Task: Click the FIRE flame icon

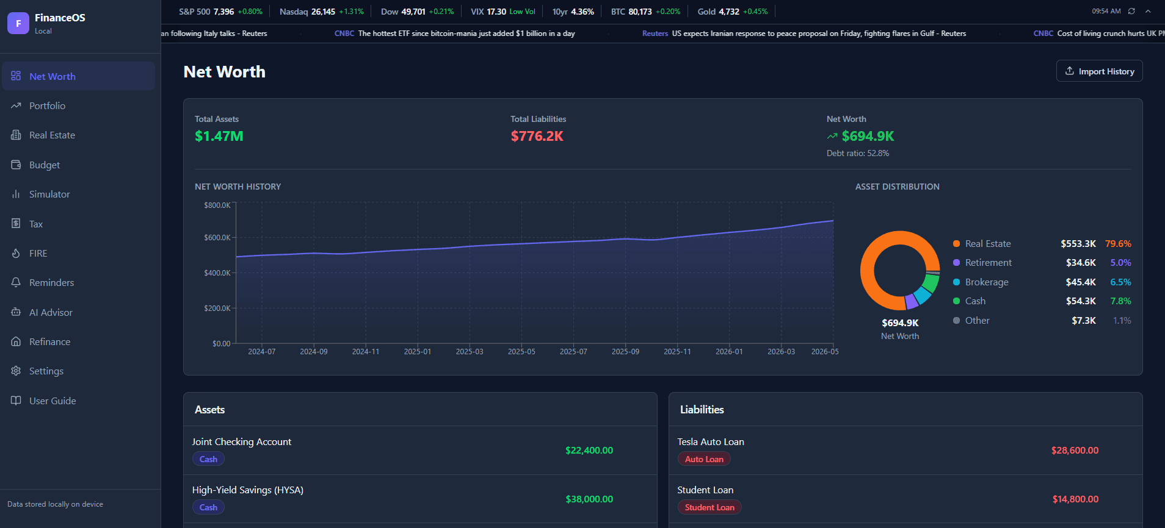Action: (x=16, y=253)
